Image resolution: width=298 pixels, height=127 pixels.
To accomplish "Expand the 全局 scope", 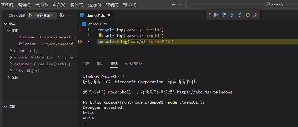I will [x=8, y=77].
